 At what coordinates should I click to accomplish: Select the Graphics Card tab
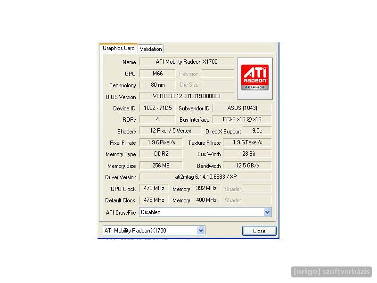tap(119, 48)
